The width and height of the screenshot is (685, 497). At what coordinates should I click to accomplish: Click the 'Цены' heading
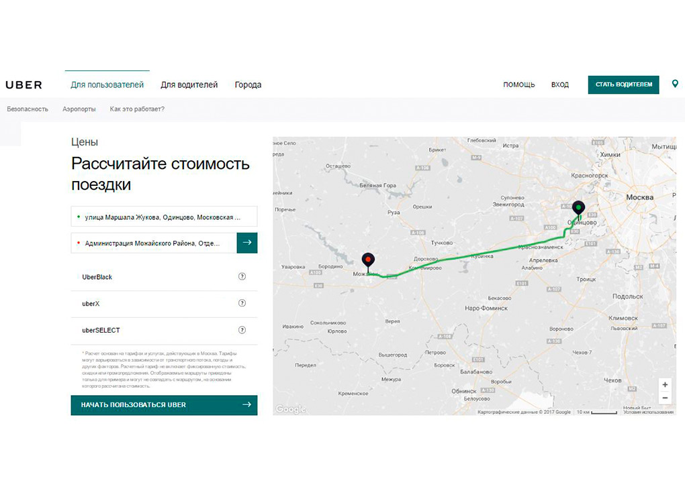(85, 142)
